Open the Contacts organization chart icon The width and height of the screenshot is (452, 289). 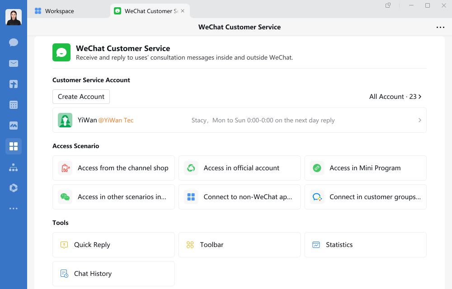point(14,167)
